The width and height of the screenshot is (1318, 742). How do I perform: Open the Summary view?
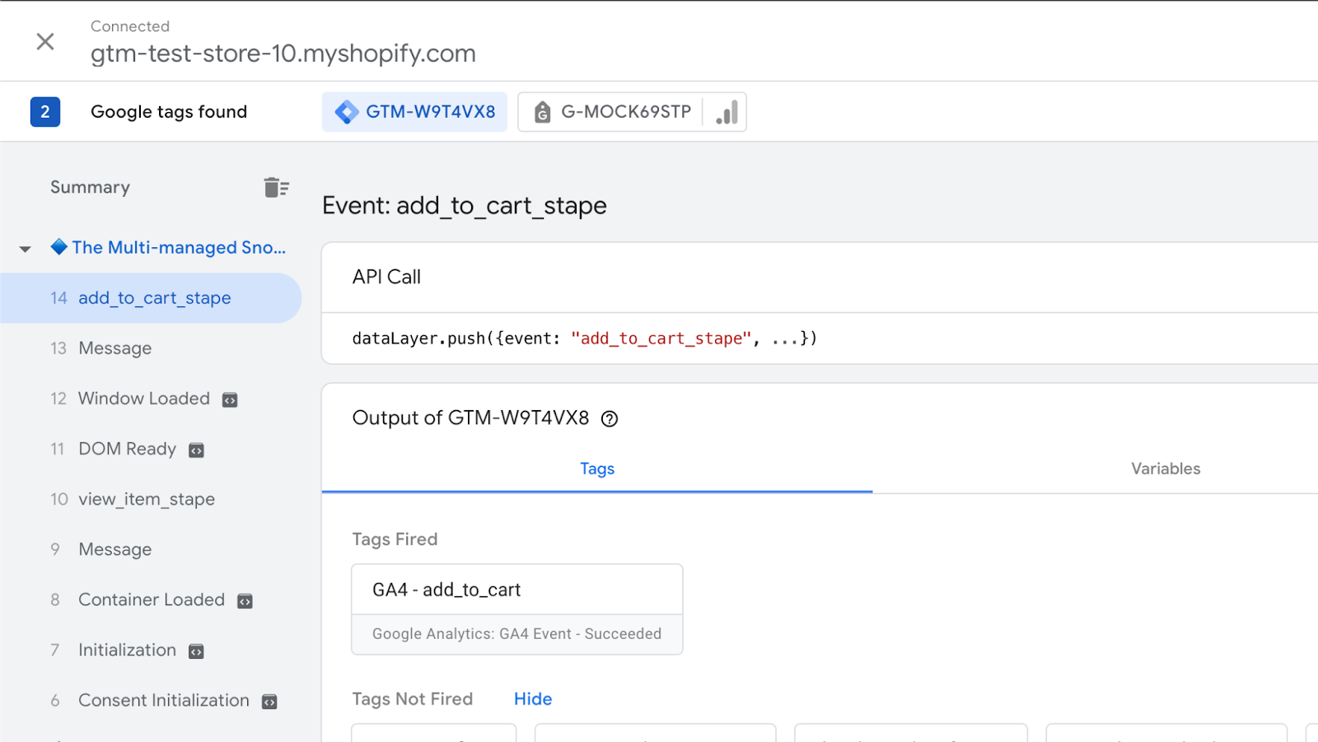[x=90, y=187]
